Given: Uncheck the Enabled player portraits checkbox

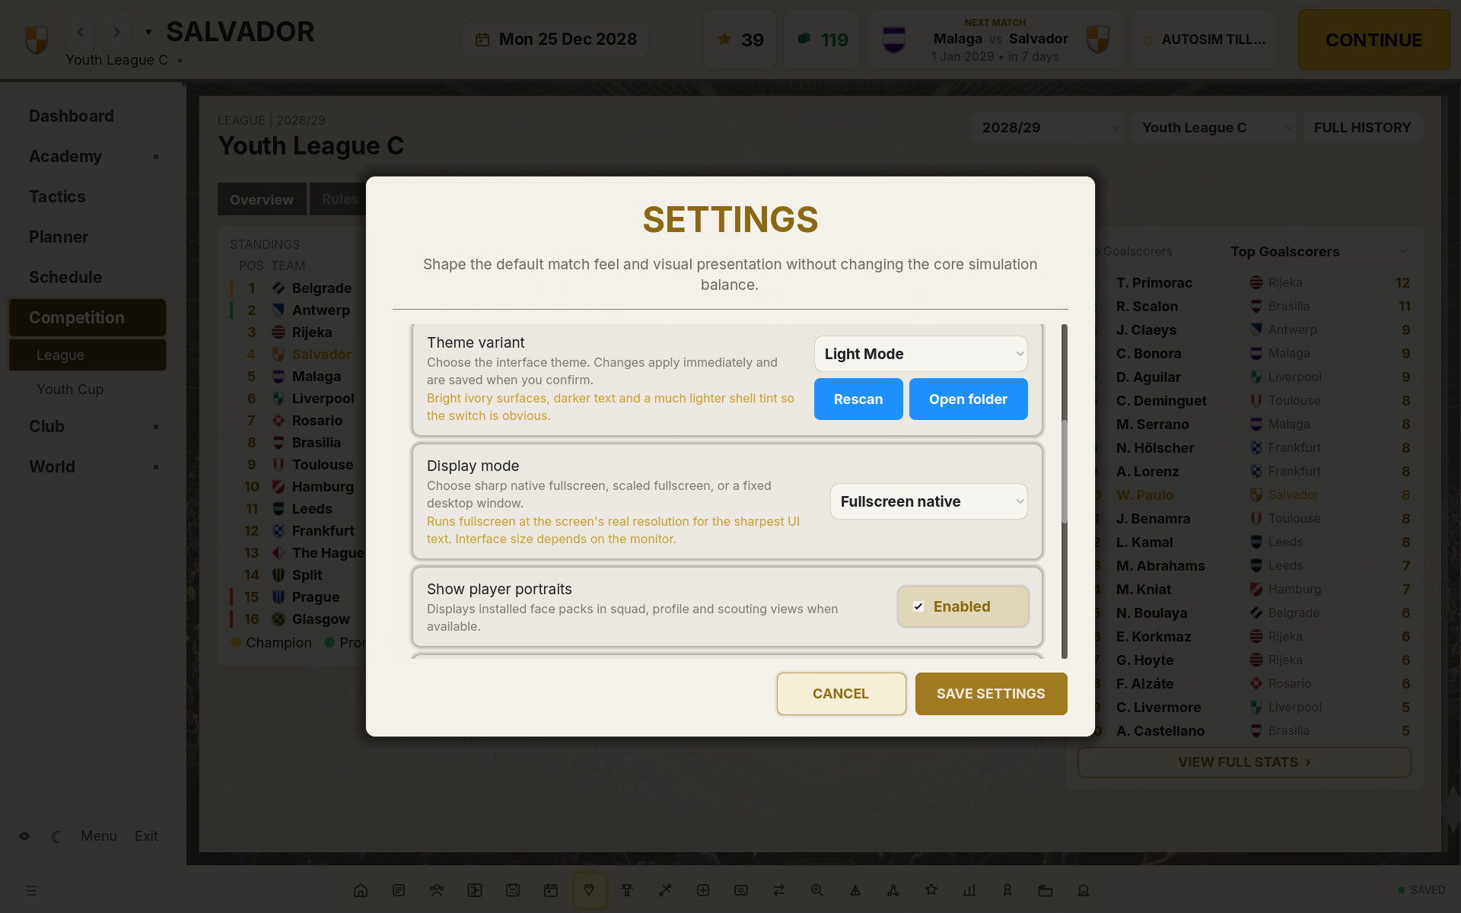Looking at the screenshot, I should pos(918,606).
